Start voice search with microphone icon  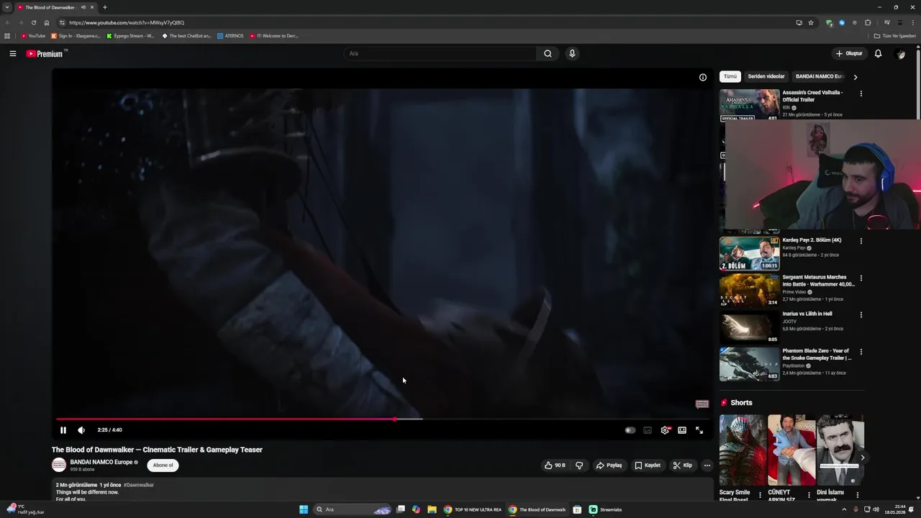pyautogui.click(x=572, y=53)
